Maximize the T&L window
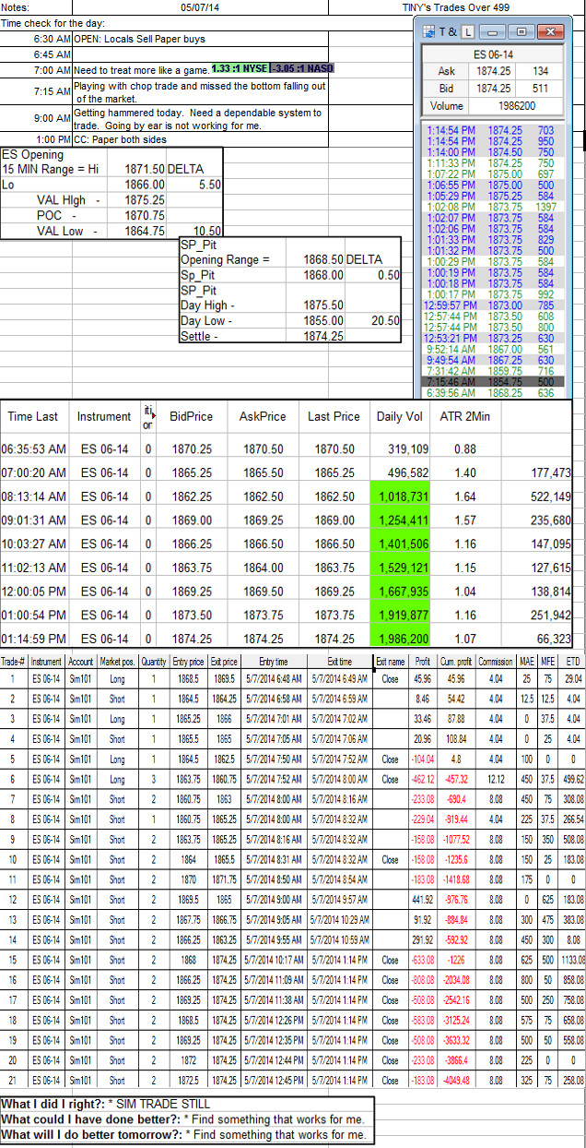The height and width of the screenshot is (1148, 586). [522, 31]
